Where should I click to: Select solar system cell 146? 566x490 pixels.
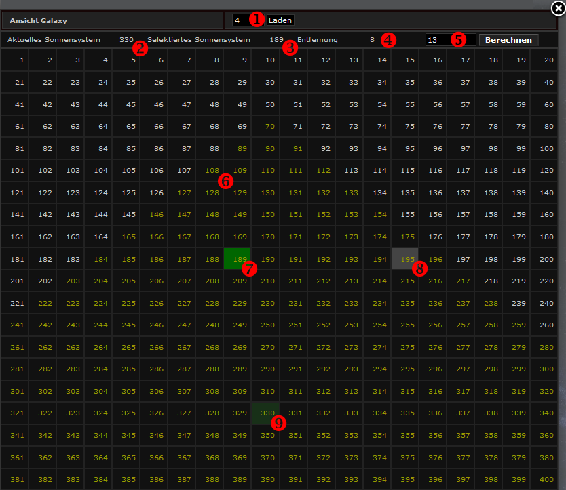(154, 214)
